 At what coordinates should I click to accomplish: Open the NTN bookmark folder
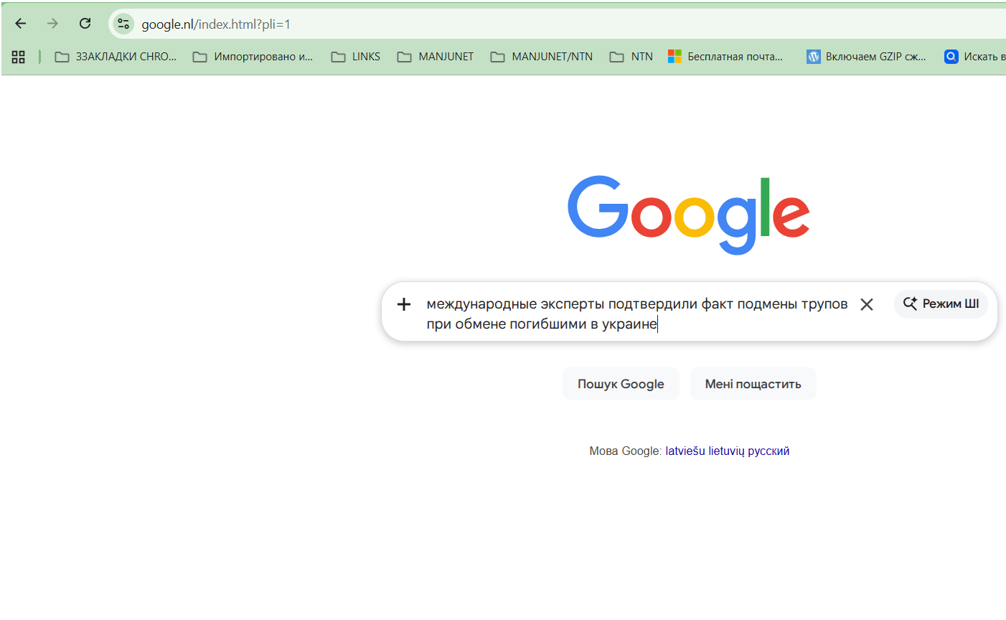631,57
